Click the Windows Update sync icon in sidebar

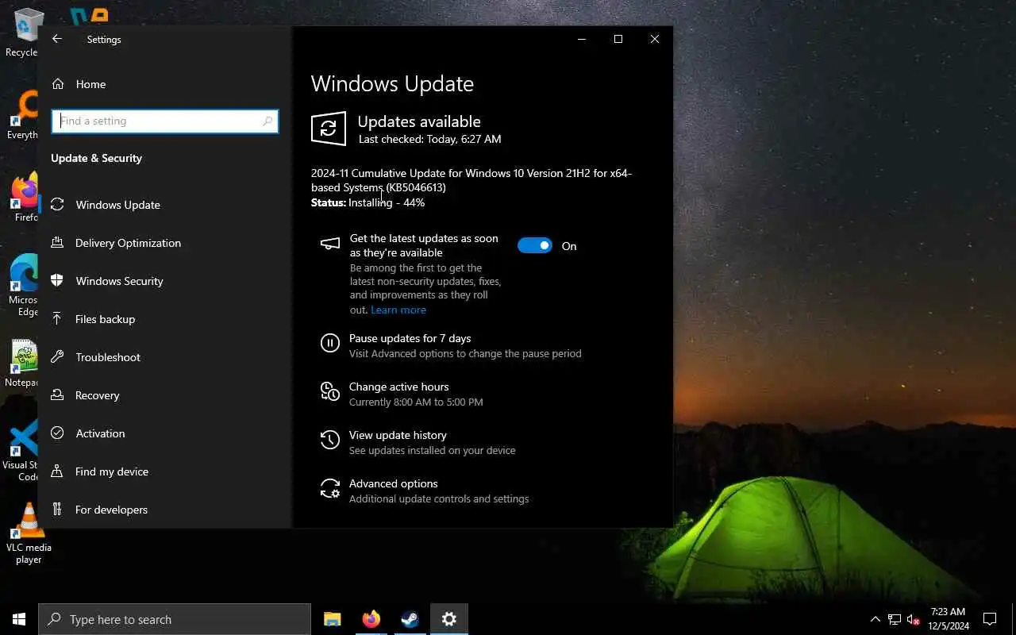pos(57,205)
